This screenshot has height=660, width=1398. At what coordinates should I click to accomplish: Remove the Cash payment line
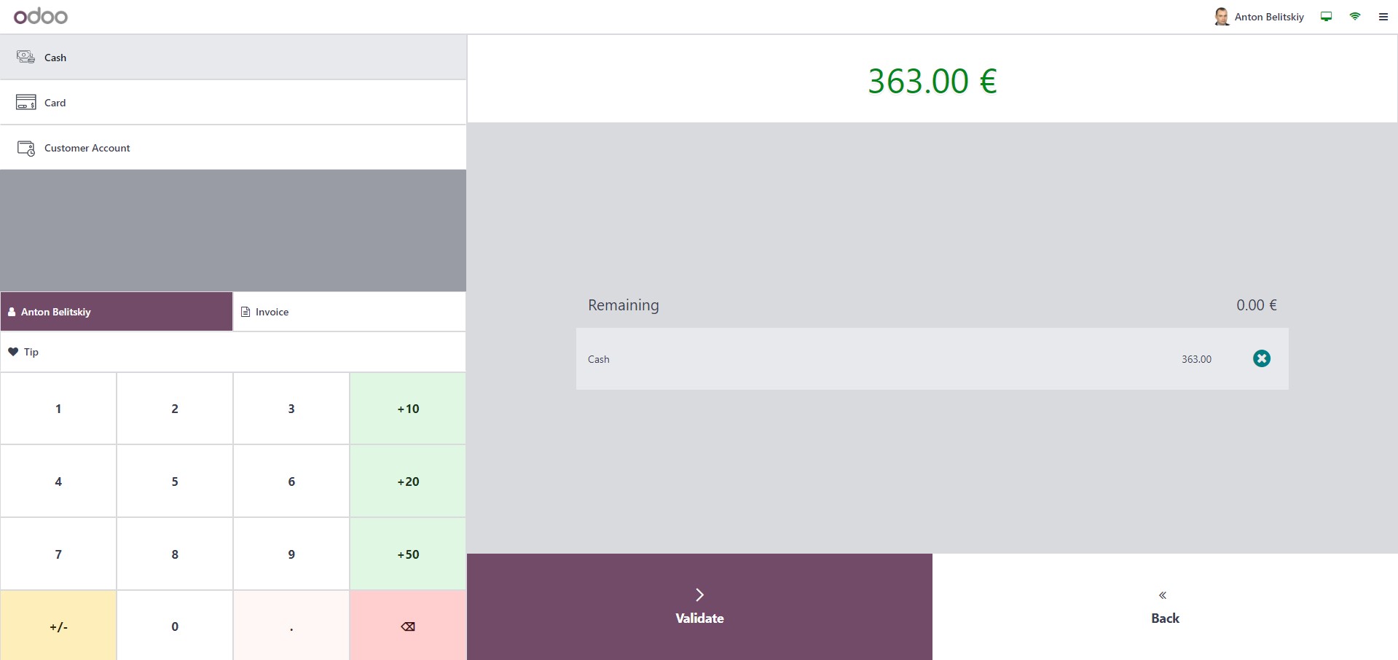pyautogui.click(x=1261, y=358)
